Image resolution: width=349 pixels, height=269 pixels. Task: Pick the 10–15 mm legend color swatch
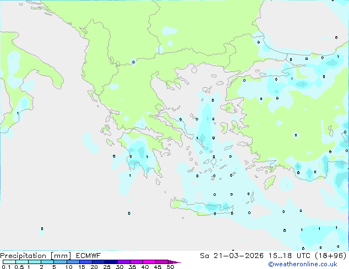(x=73, y=262)
